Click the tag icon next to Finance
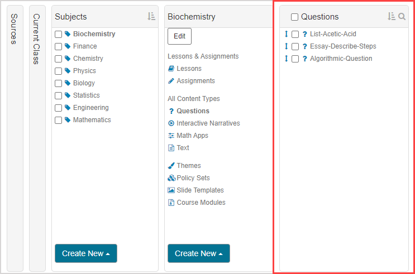This screenshot has height=274, width=415. 68,46
